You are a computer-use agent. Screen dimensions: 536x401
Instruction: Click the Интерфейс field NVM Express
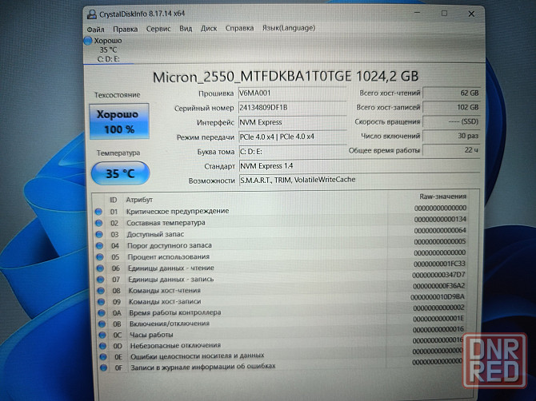(292, 122)
